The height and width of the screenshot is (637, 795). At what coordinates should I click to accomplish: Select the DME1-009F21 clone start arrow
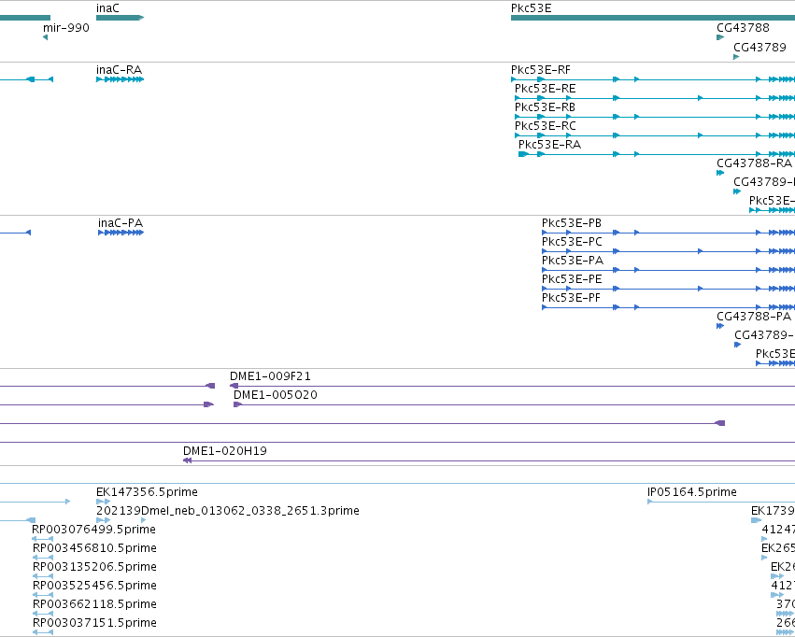click(x=234, y=386)
